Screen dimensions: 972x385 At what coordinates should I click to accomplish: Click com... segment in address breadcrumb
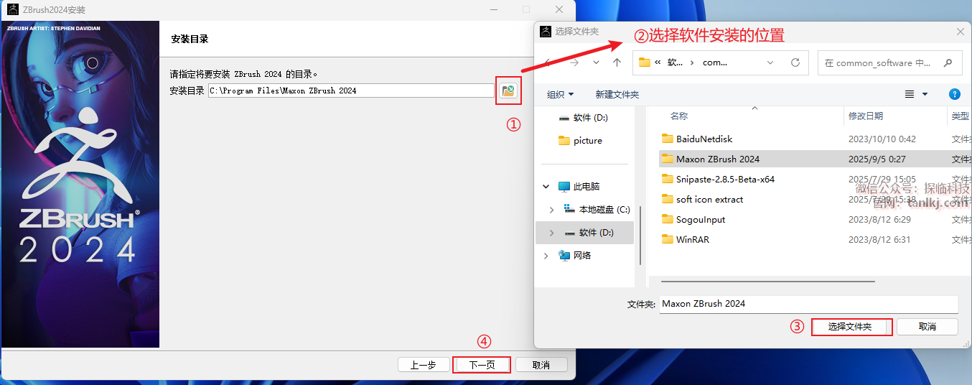(x=715, y=62)
